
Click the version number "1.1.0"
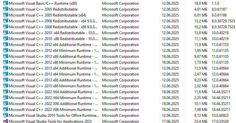click(x=215, y=3)
